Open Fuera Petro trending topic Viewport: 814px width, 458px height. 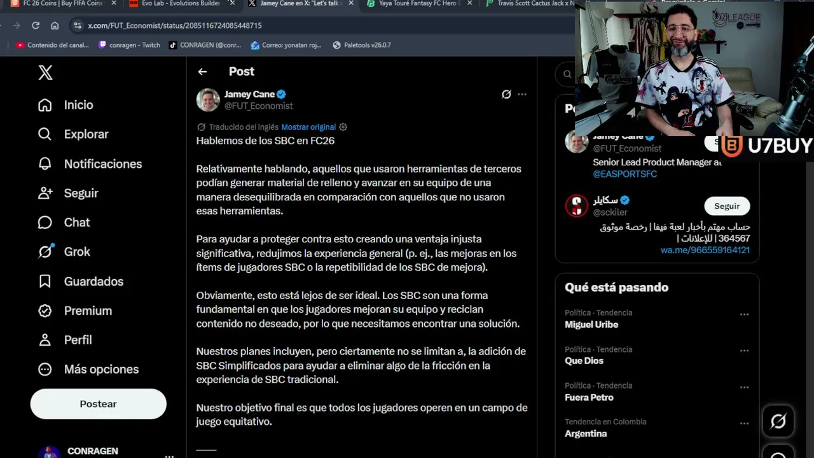click(589, 398)
